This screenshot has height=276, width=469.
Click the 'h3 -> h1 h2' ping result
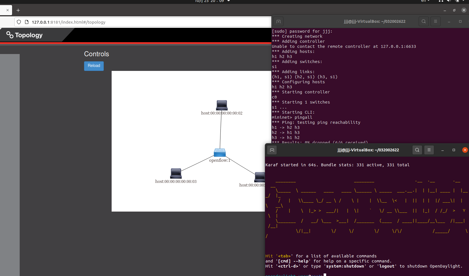[286, 138]
